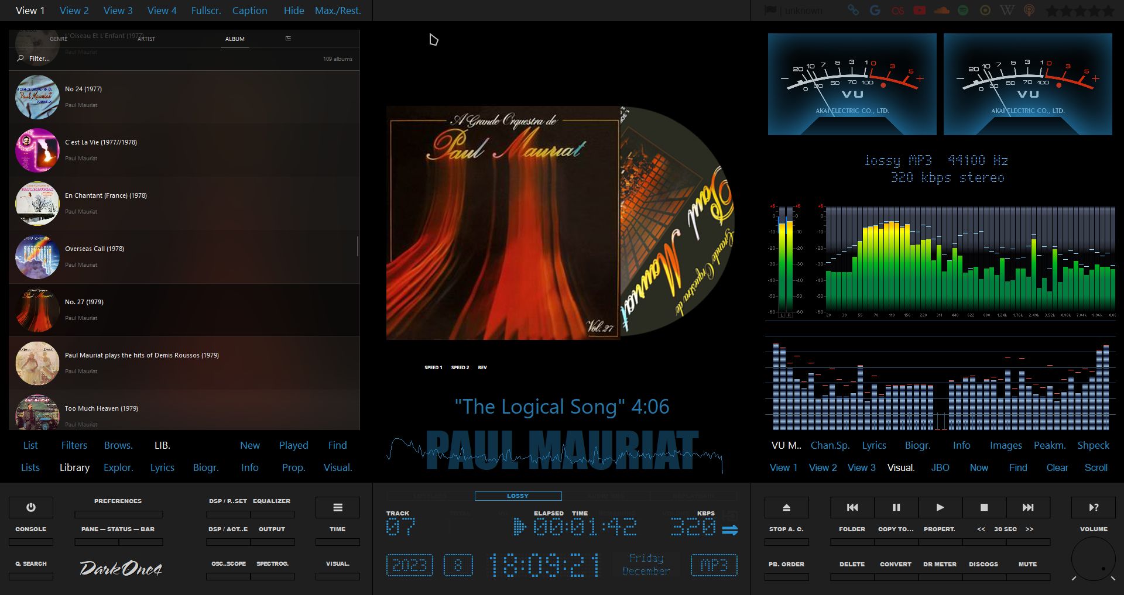
Task: Click Caption in the top bar
Action: (x=250, y=11)
